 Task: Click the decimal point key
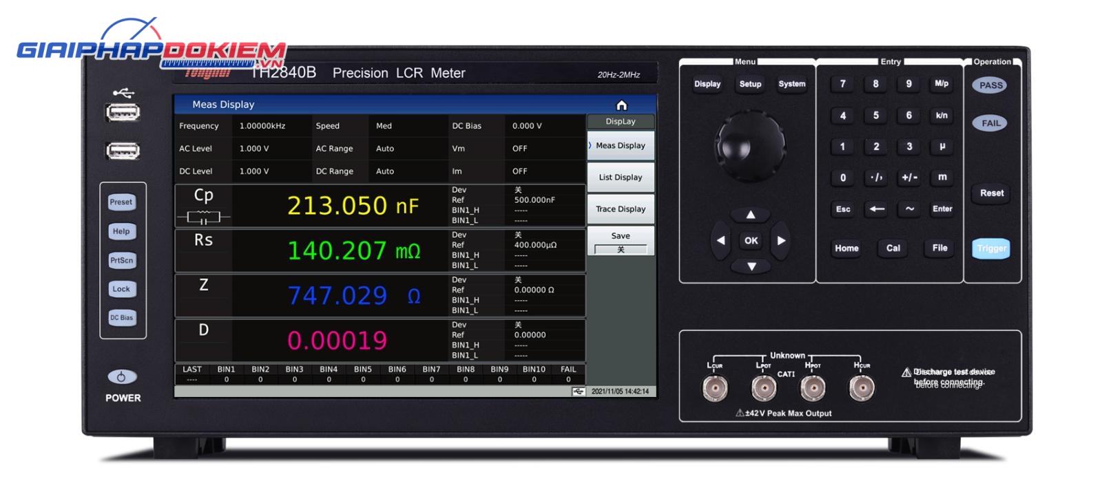[877, 178]
